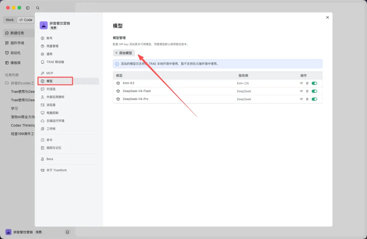The image size is (367, 239).
Task: Open 模板库 in main sidebar
Action: click(19, 63)
